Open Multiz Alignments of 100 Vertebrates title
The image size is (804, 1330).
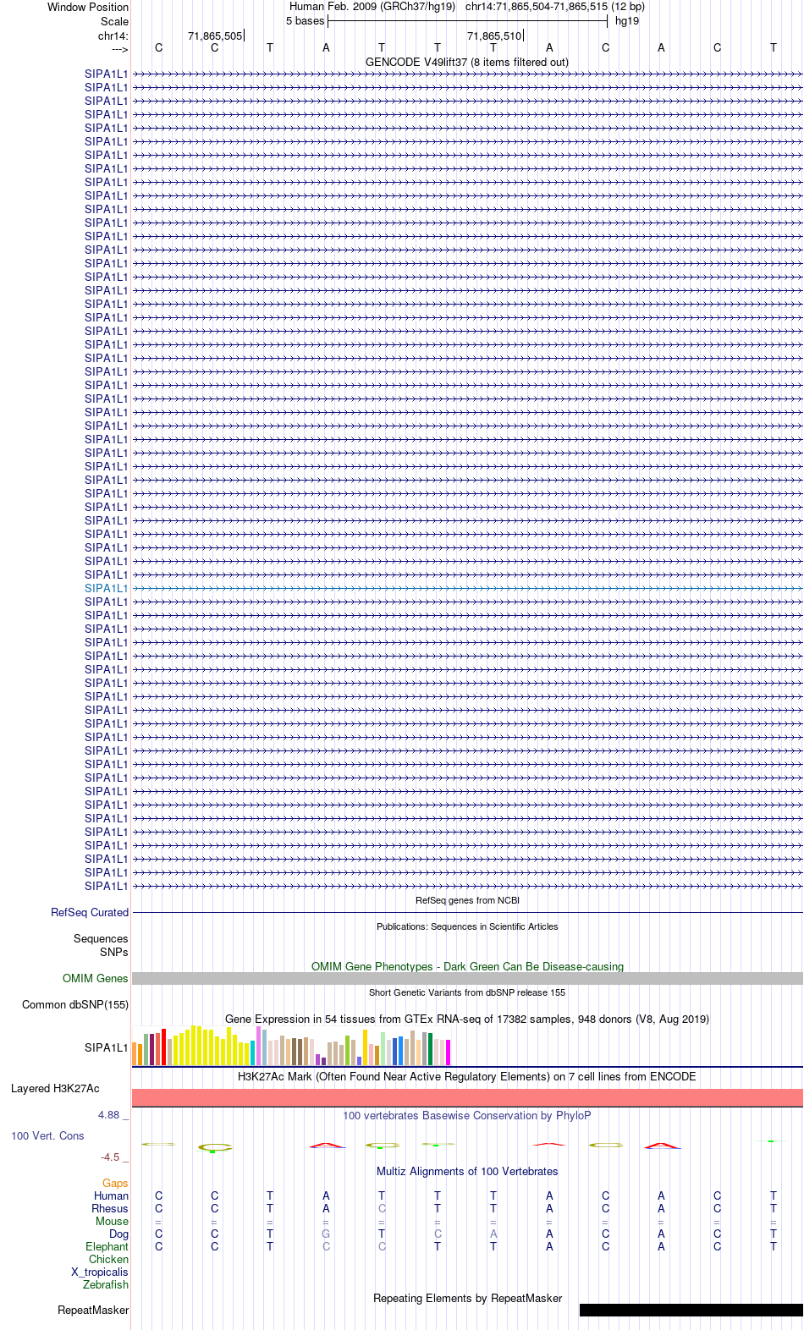(x=467, y=1171)
